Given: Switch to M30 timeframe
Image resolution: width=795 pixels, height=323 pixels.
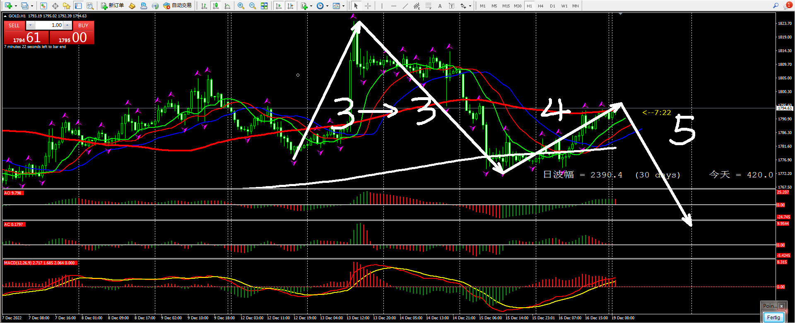Looking at the screenshot, I should [518, 6].
